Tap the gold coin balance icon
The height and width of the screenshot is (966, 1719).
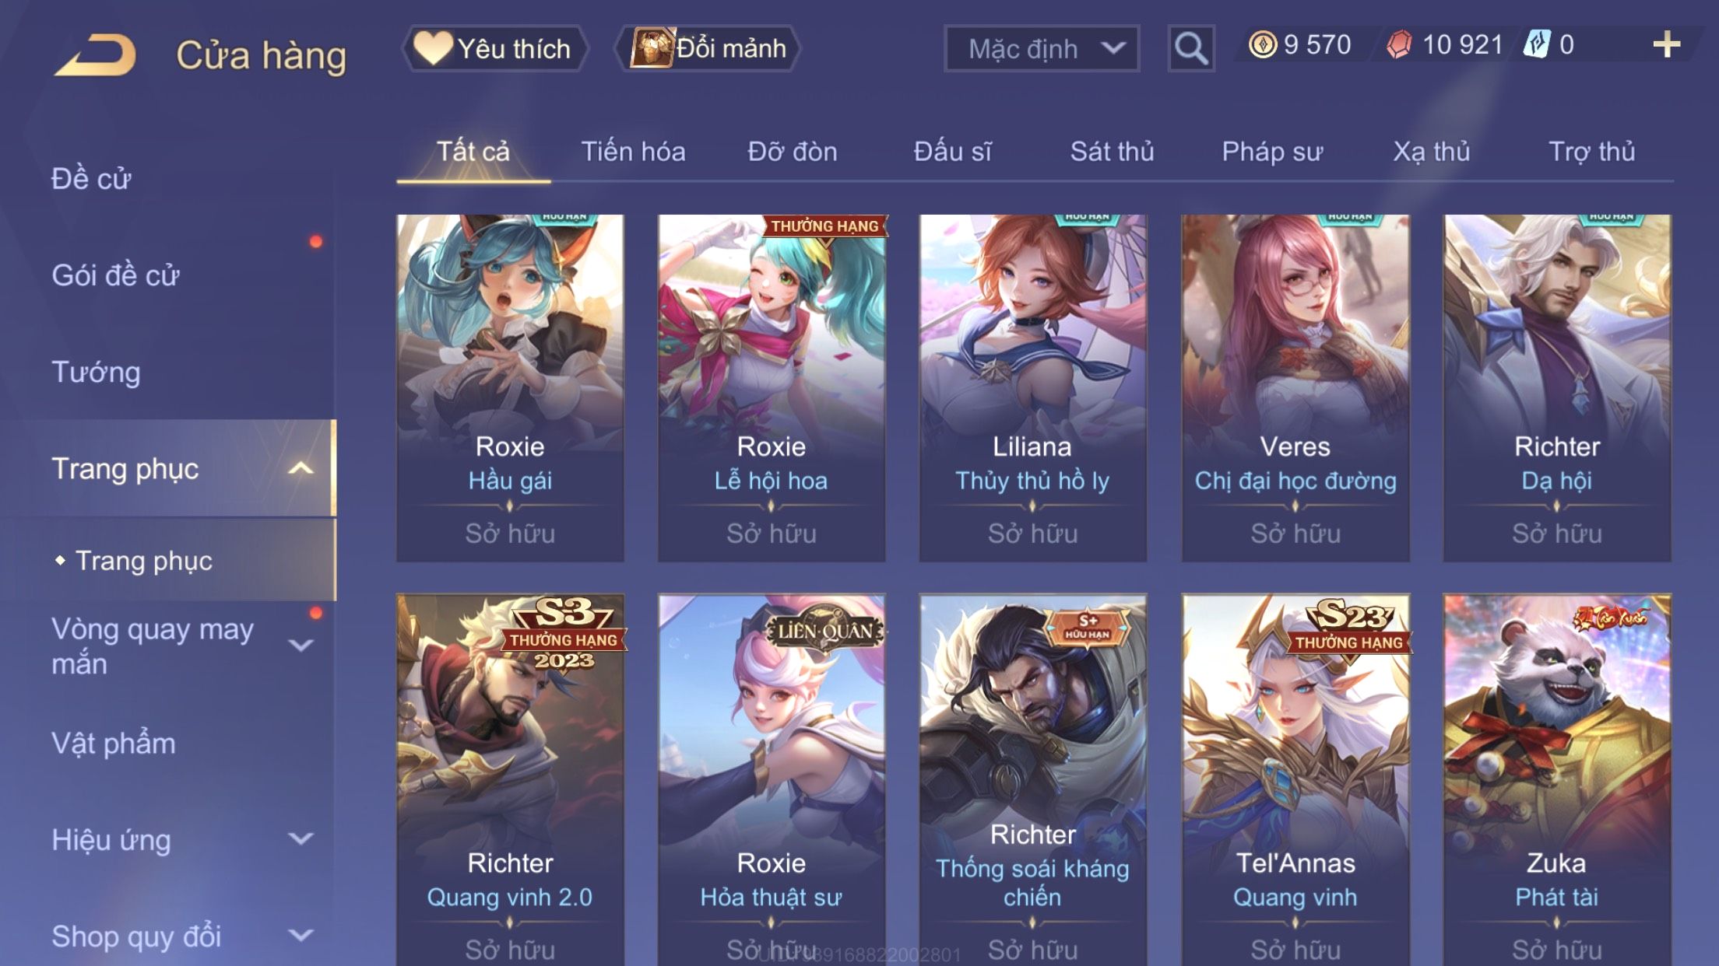click(1262, 44)
